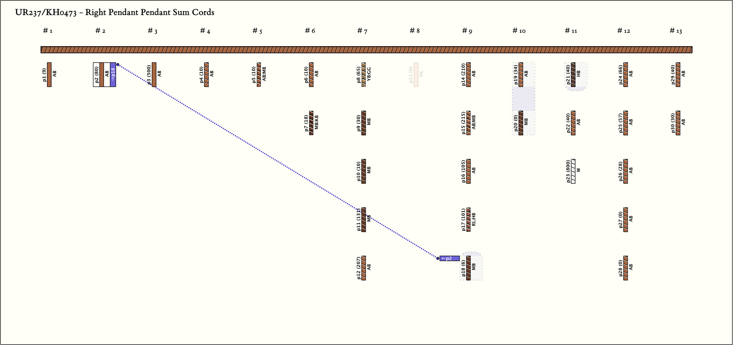733x345 pixels.
Task: Click the p30 (30) AB cord
Action: (x=678, y=123)
